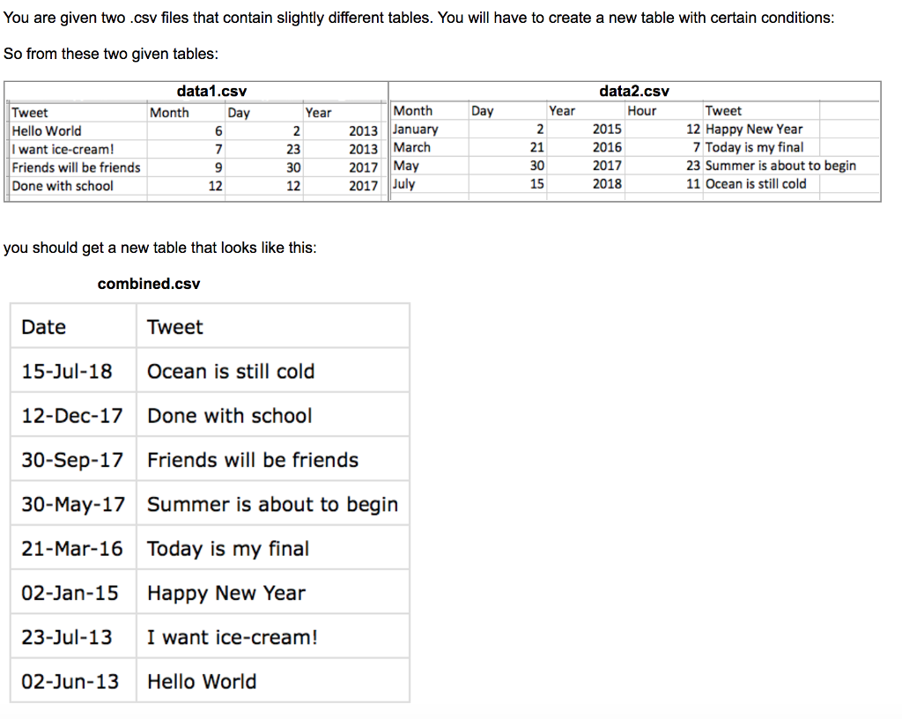Select the combined.csv heading

[149, 284]
